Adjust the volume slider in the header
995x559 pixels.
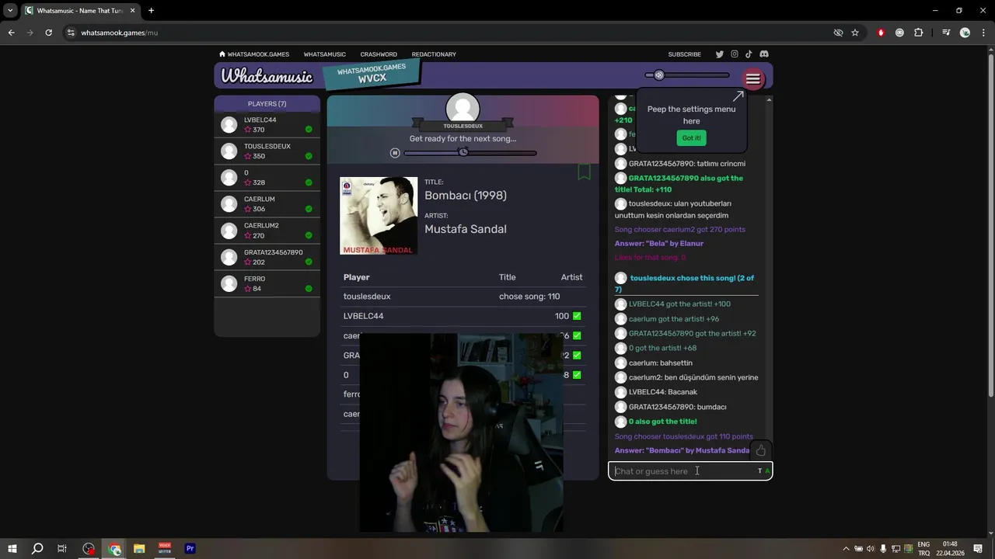[x=687, y=75]
